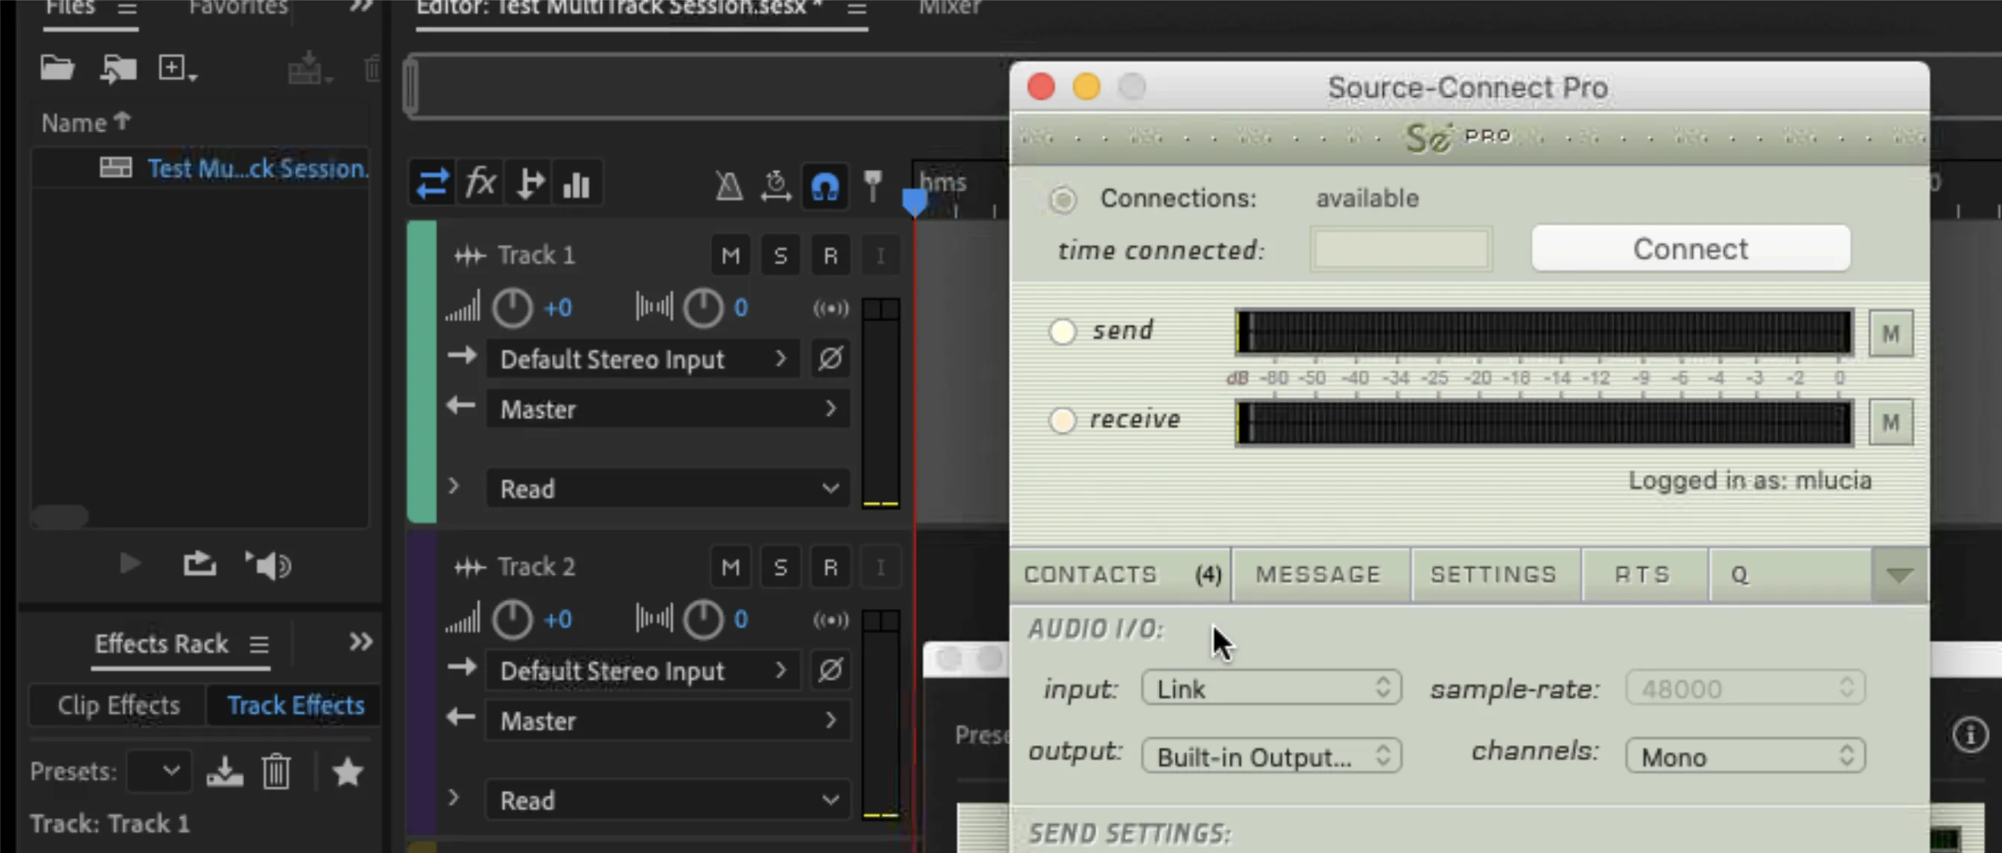Viewport: 2002px width, 853px height.
Task: Open the channels Mono dropdown
Action: [x=1746, y=756]
